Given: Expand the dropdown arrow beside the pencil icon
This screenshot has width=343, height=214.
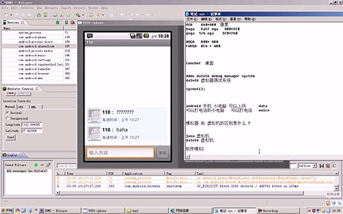Looking at the screenshot, I should 103,15.
